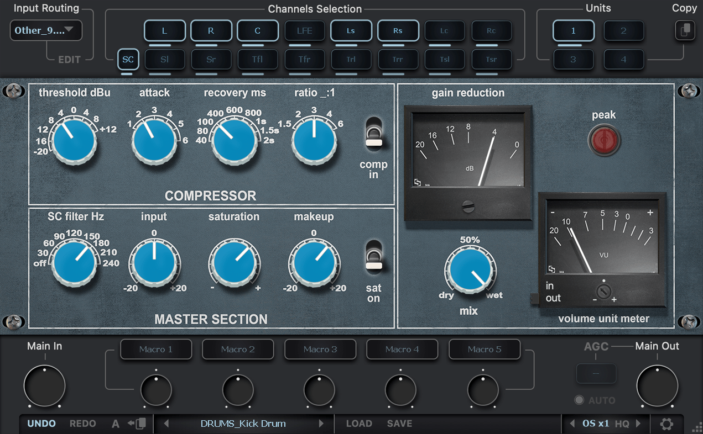
Task: Select Unit 3
Action: (574, 59)
